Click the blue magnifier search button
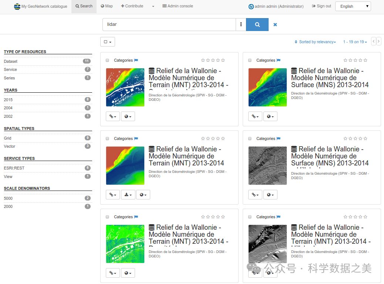The height and width of the screenshot is (284, 384). pos(257,25)
